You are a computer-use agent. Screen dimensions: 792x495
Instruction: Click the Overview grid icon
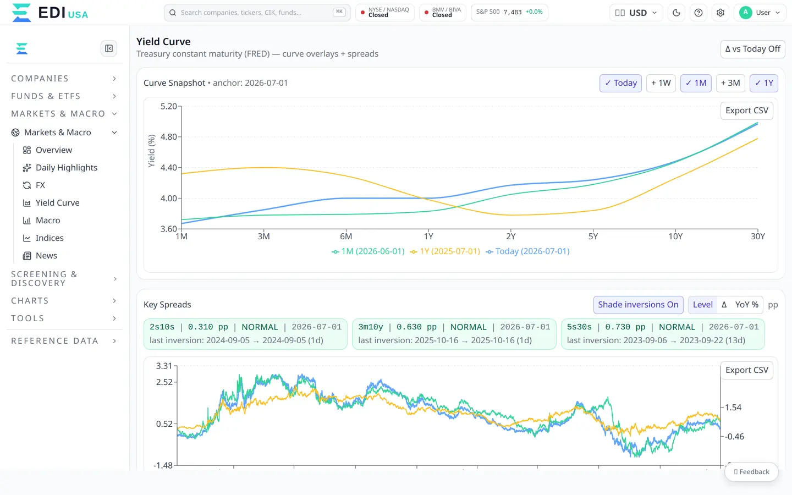point(27,150)
